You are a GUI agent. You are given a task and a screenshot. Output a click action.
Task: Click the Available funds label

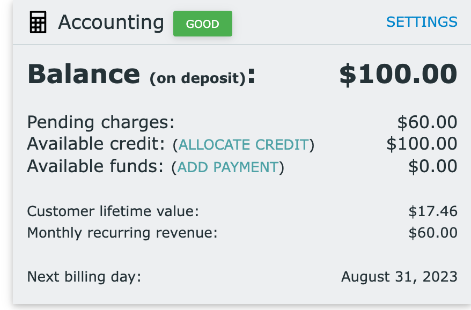[95, 166]
